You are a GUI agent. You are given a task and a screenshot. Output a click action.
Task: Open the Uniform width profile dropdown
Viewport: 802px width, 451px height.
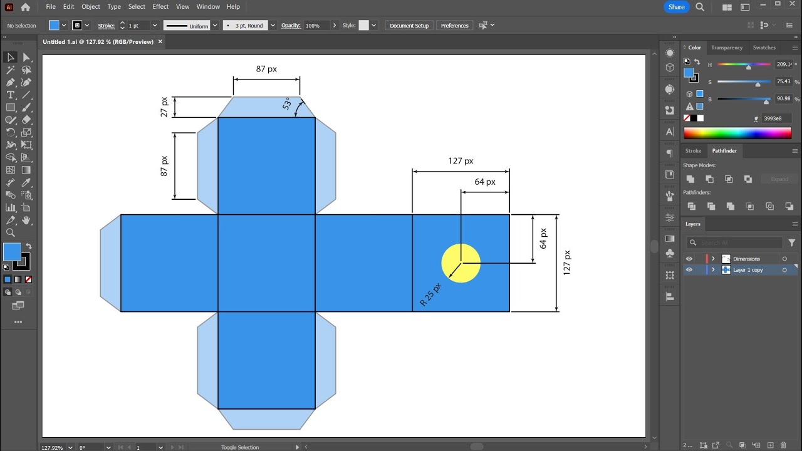point(215,26)
